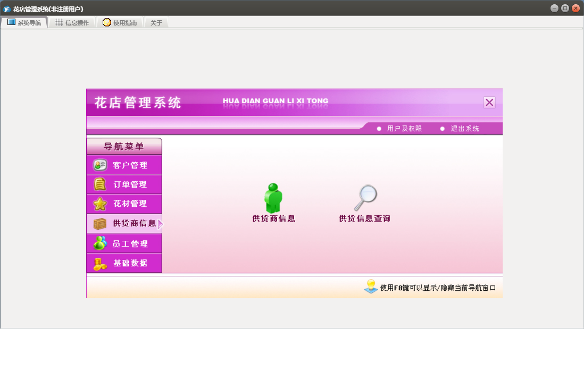Click the 客户管理 sidebar icon
This screenshot has width=584, height=379.
point(100,165)
